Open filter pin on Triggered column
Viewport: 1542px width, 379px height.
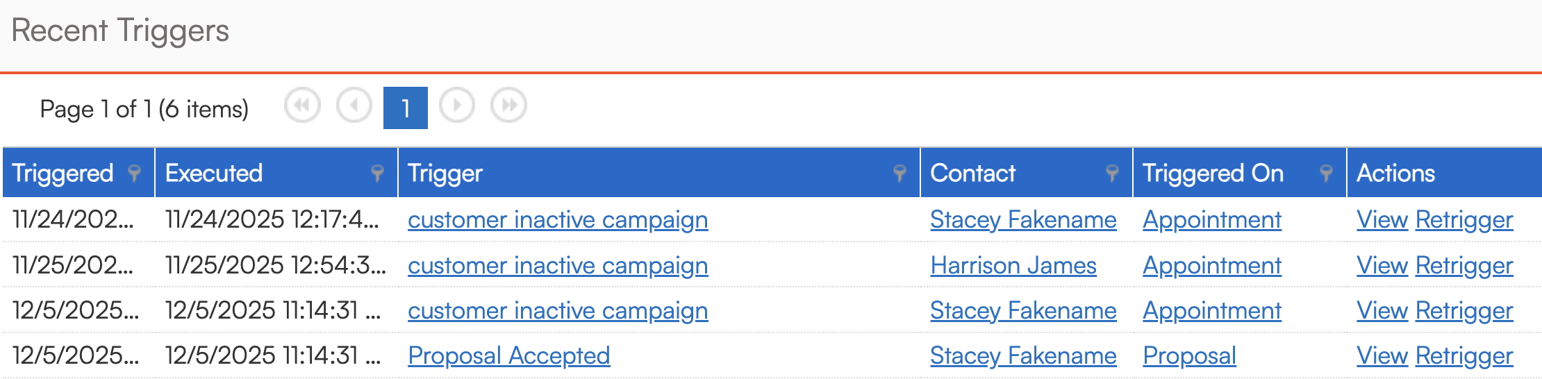[135, 173]
